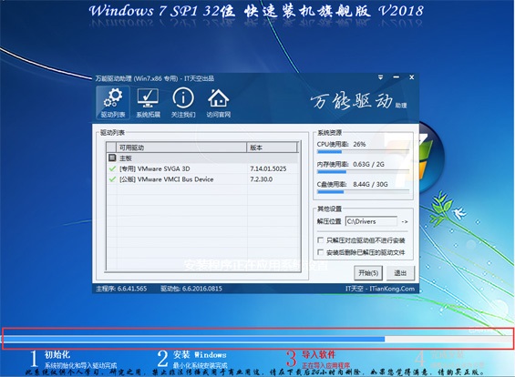
Task: Click the 驱动包: 6.6.2016.0815 status text
Action: 191,289
